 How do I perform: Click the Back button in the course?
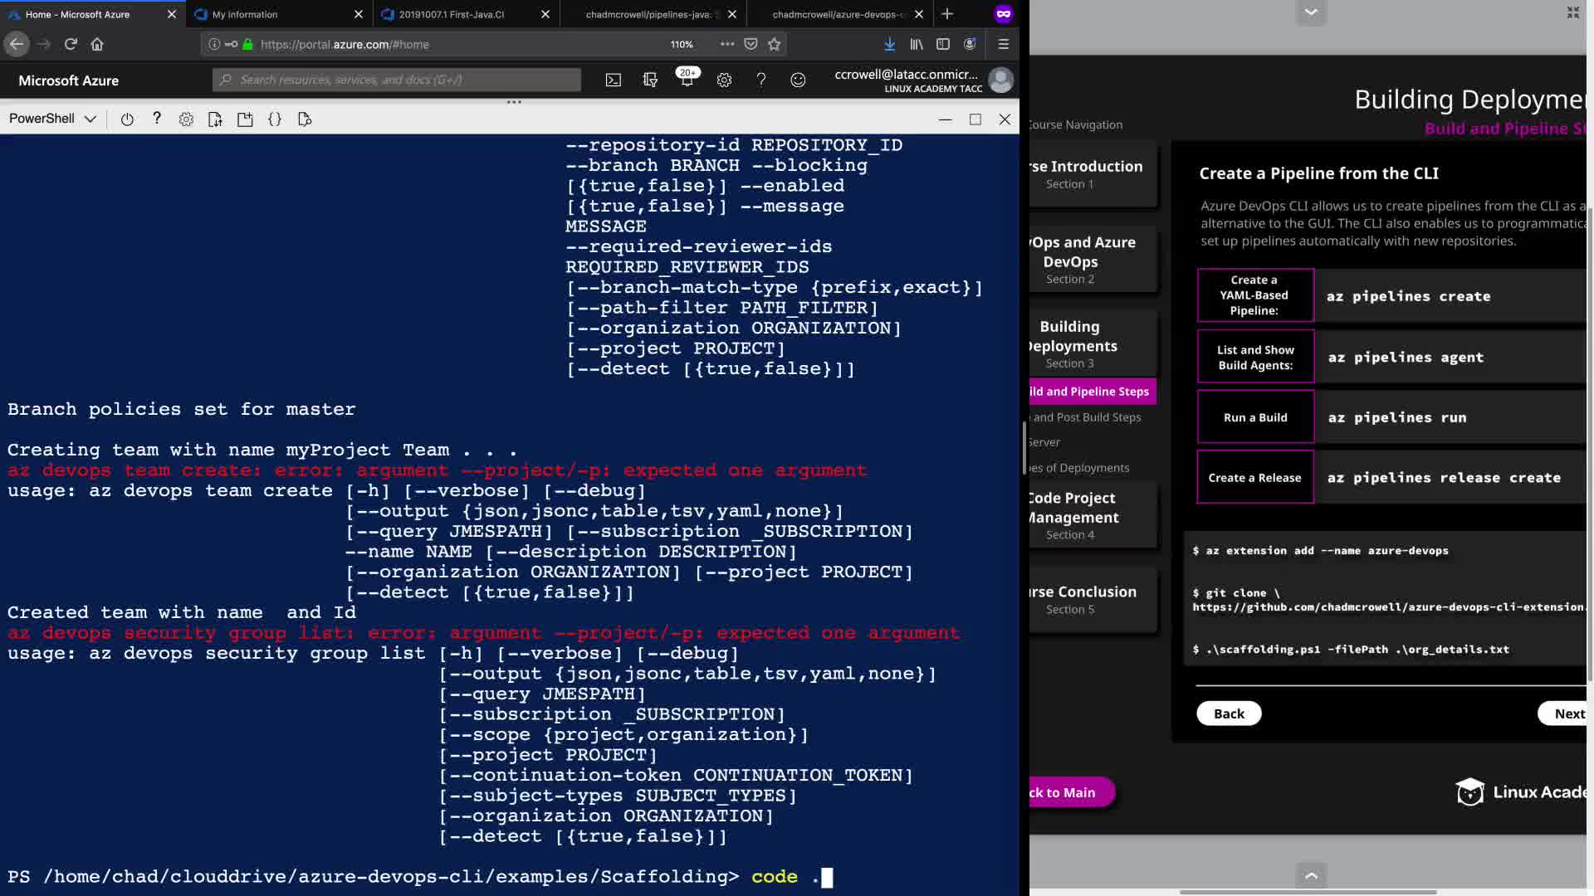[x=1229, y=713]
